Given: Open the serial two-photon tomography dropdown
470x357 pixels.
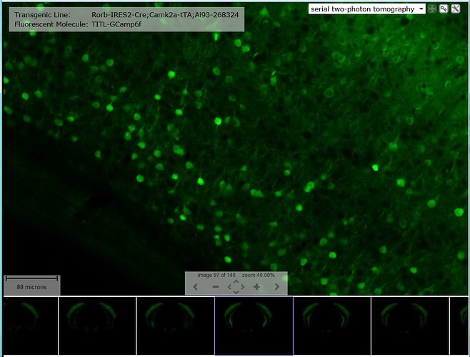Looking at the screenshot, I should [x=366, y=9].
